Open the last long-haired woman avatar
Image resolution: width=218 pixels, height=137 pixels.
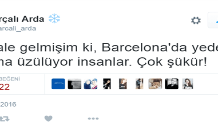pos(188,84)
